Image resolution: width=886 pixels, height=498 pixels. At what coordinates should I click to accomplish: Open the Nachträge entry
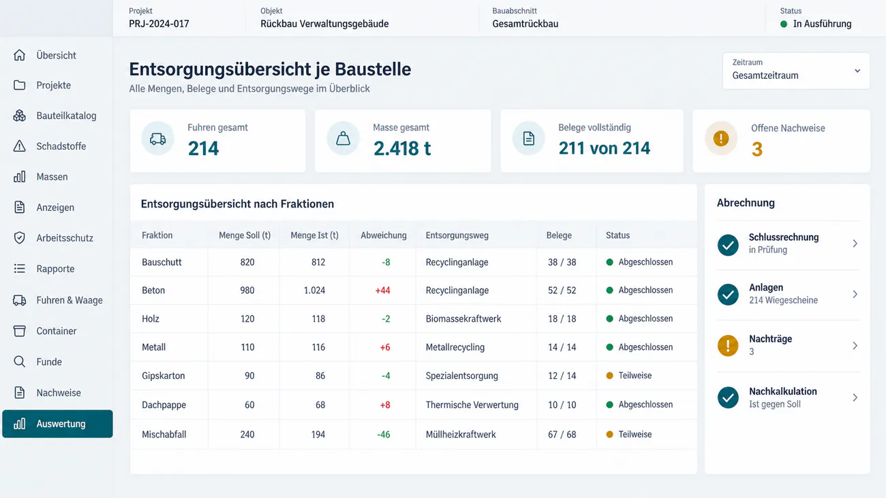pos(788,346)
